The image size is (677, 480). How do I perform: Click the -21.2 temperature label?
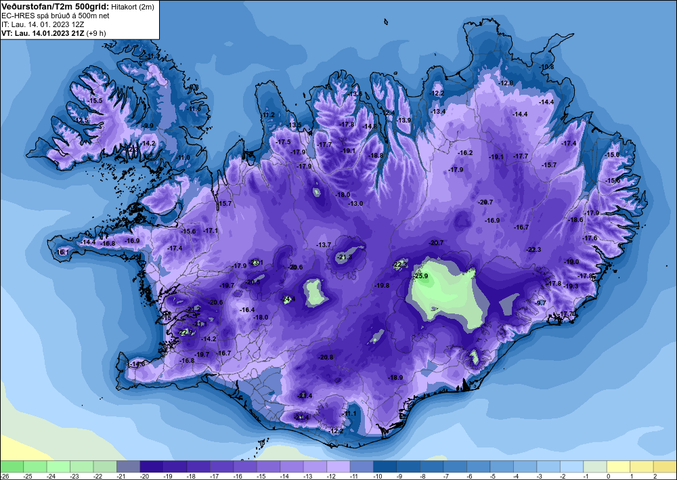[x=194, y=309]
